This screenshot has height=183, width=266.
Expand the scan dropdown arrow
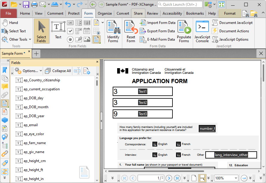tap(61, 4)
